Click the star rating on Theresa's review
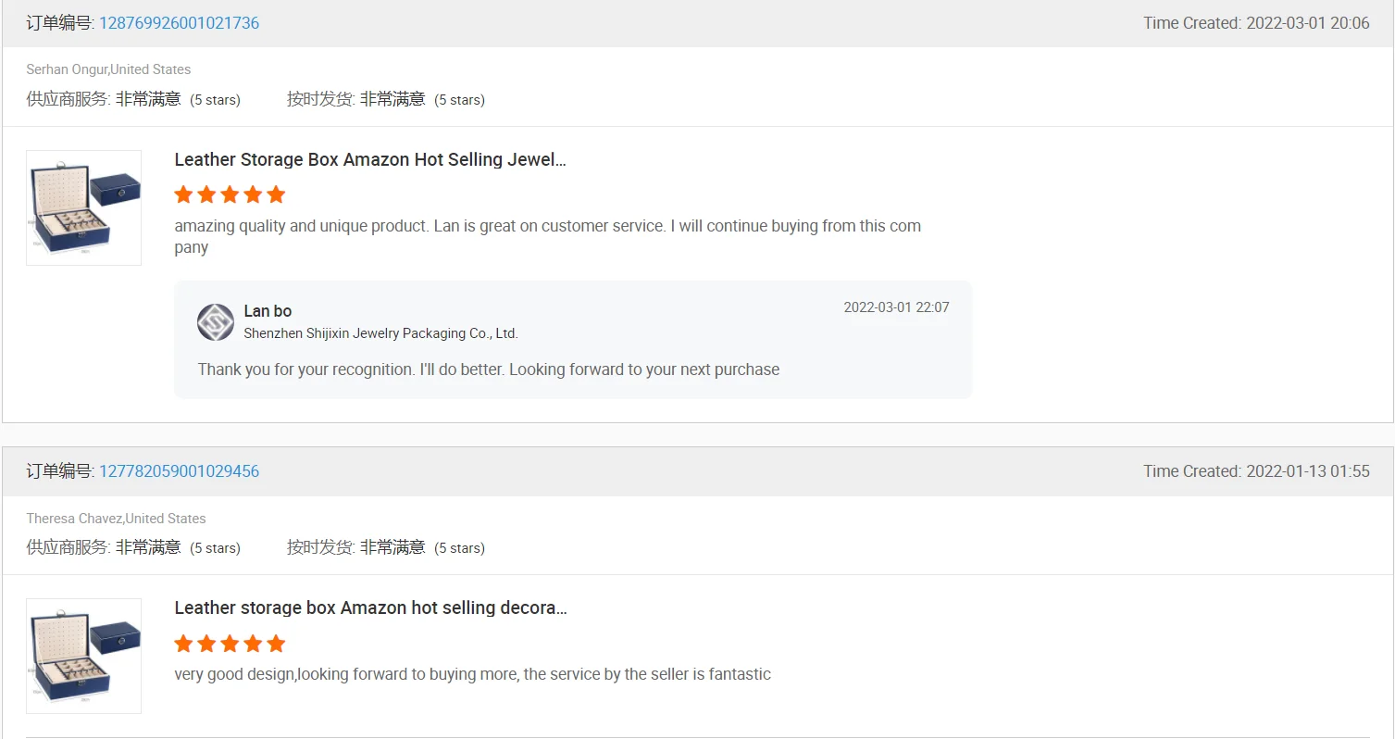 click(230, 644)
